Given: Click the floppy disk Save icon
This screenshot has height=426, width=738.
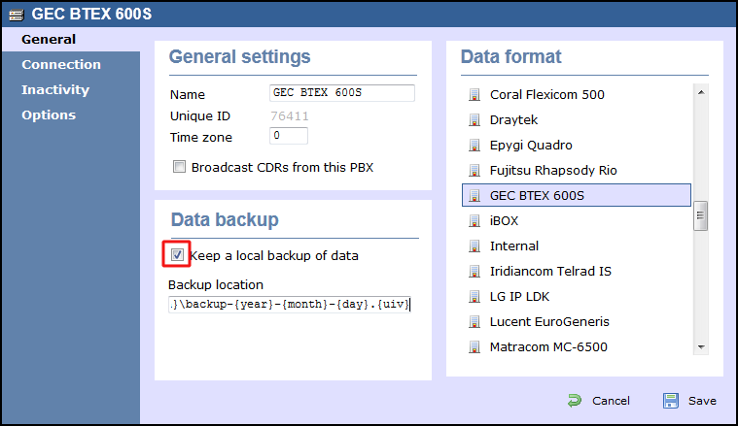Looking at the screenshot, I should (x=671, y=401).
